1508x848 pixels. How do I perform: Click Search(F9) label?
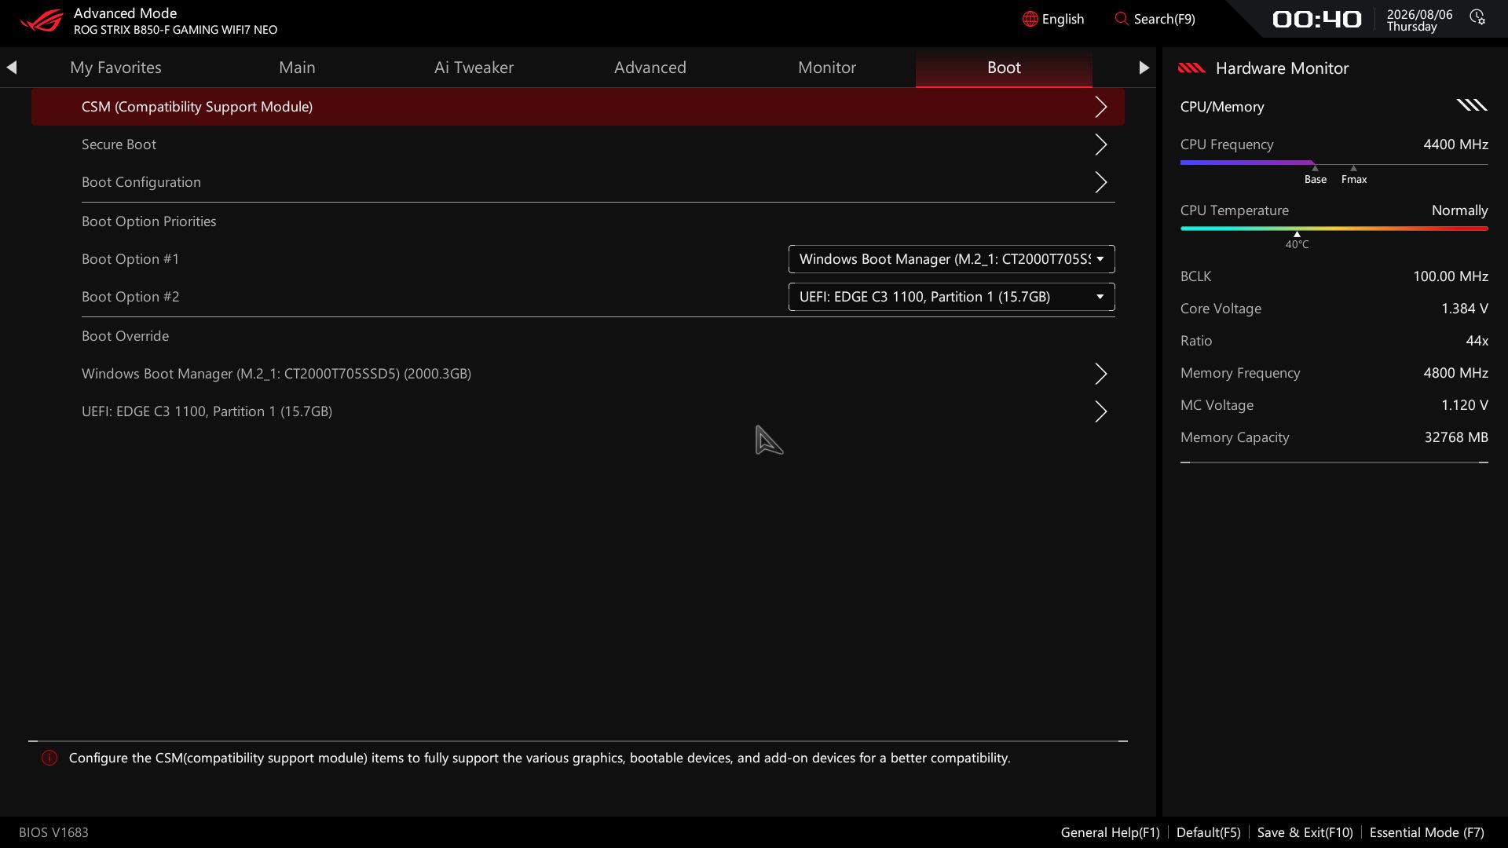pyautogui.click(x=1165, y=19)
